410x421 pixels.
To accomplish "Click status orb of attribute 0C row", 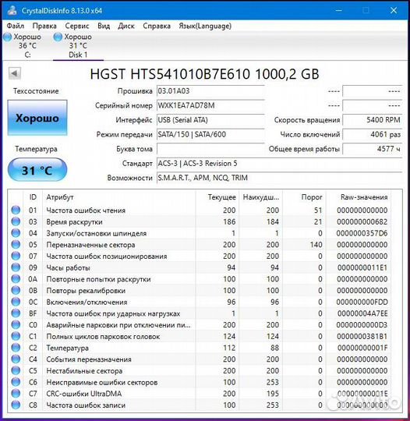I will click(x=16, y=302).
